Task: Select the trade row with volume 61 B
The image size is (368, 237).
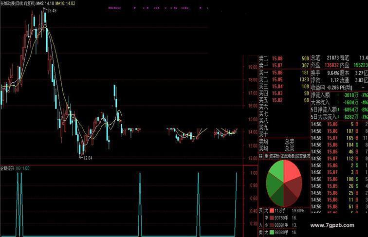Action: coord(339,207)
